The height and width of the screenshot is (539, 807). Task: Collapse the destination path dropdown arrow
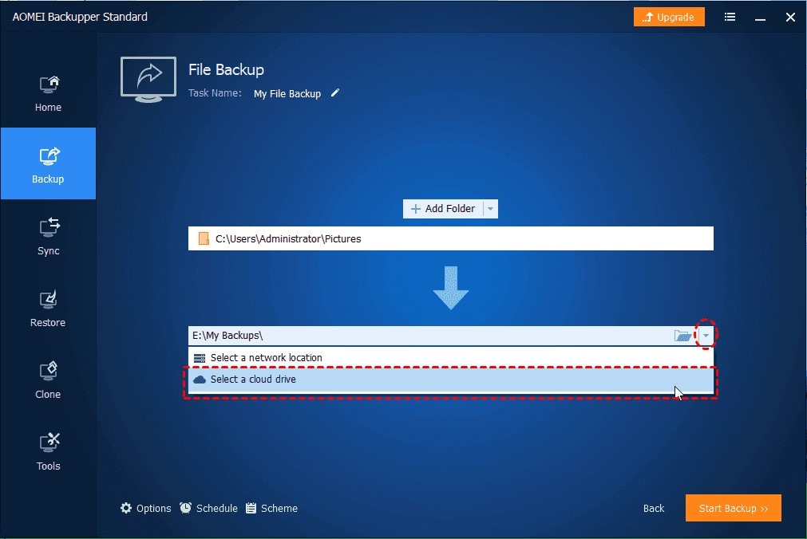(706, 336)
